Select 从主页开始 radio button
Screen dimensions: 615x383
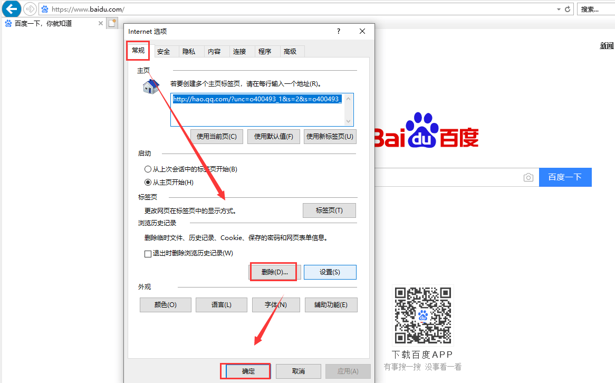148,183
